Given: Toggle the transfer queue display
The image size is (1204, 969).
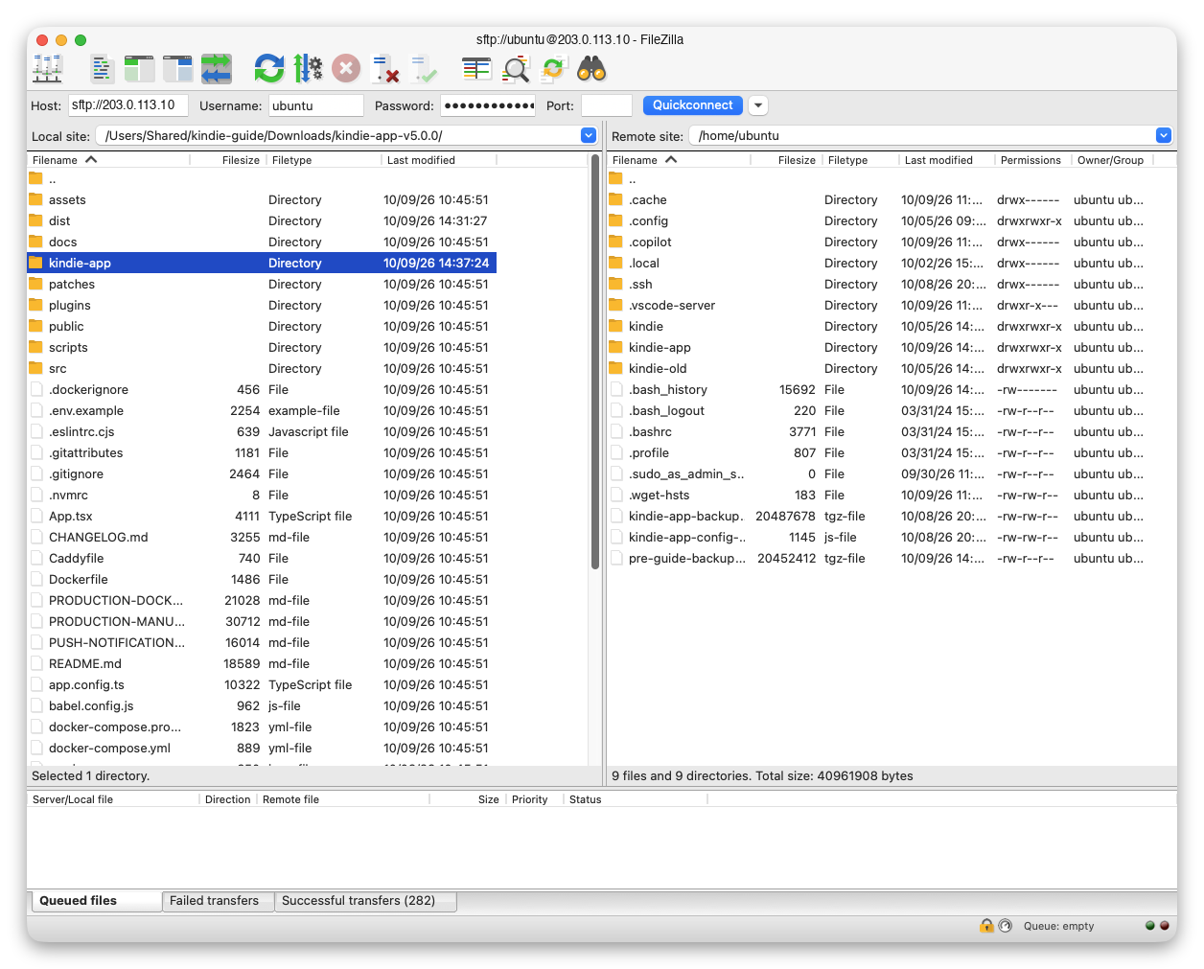Looking at the screenshot, I should (x=216, y=69).
